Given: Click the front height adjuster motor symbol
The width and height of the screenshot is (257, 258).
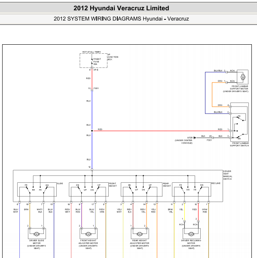Looking at the screenshot, I should pyautogui.click(x=88, y=234).
